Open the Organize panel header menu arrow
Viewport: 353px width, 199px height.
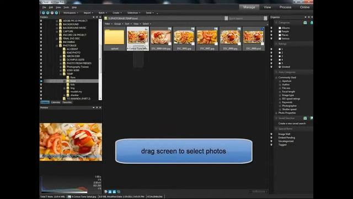click(x=306, y=17)
